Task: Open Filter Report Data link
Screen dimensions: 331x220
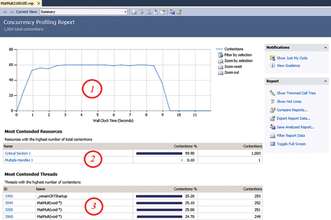Action: pyautogui.click(x=291, y=136)
